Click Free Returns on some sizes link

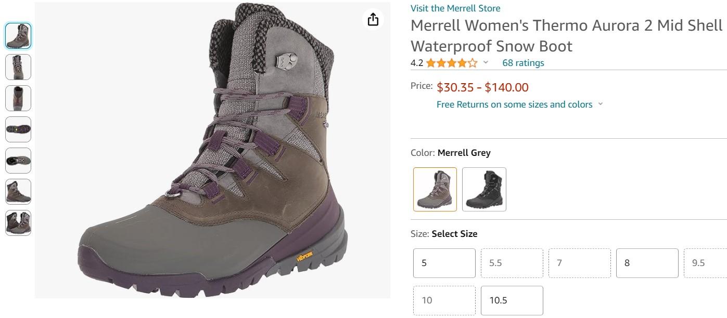click(x=514, y=104)
